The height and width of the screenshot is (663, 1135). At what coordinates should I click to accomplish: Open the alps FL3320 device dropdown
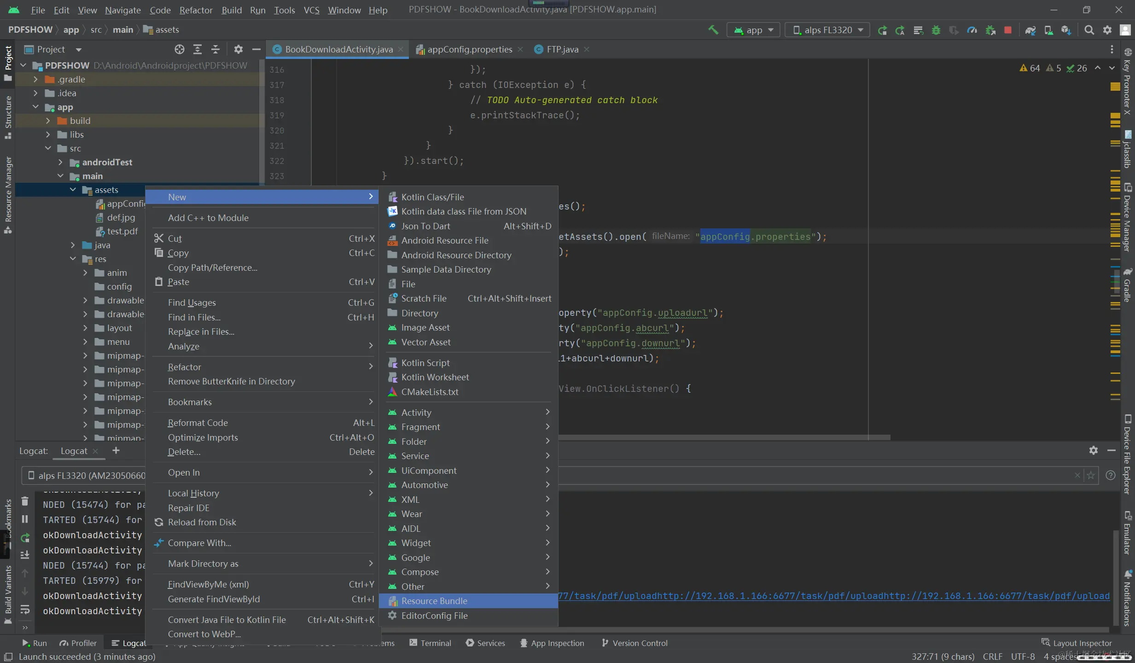tap(827, 30)
